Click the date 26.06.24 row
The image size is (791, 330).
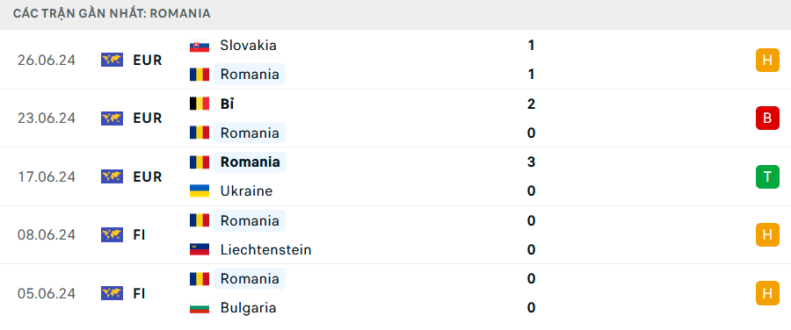[395, 60]
